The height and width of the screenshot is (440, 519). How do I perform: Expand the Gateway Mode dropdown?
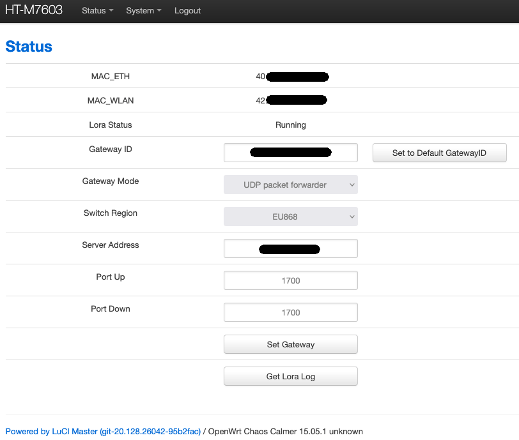290,185
